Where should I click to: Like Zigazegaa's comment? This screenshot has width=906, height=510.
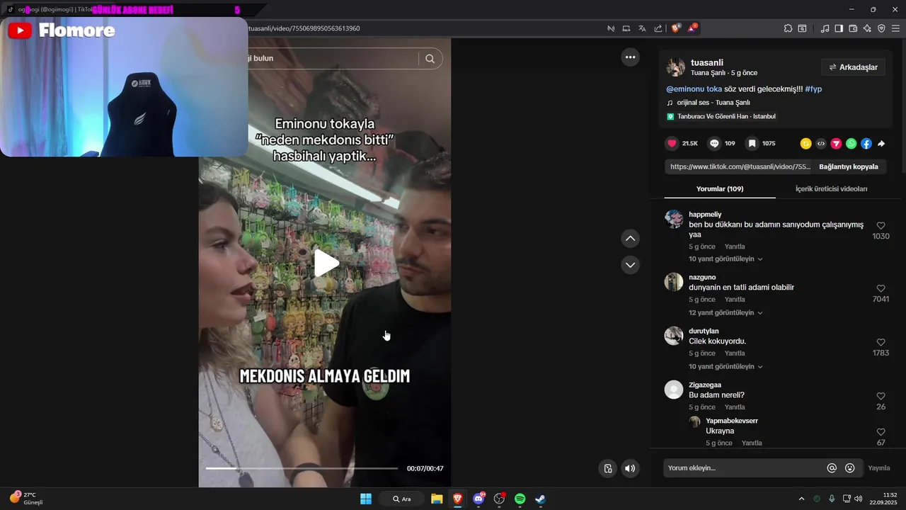[881, 396]
